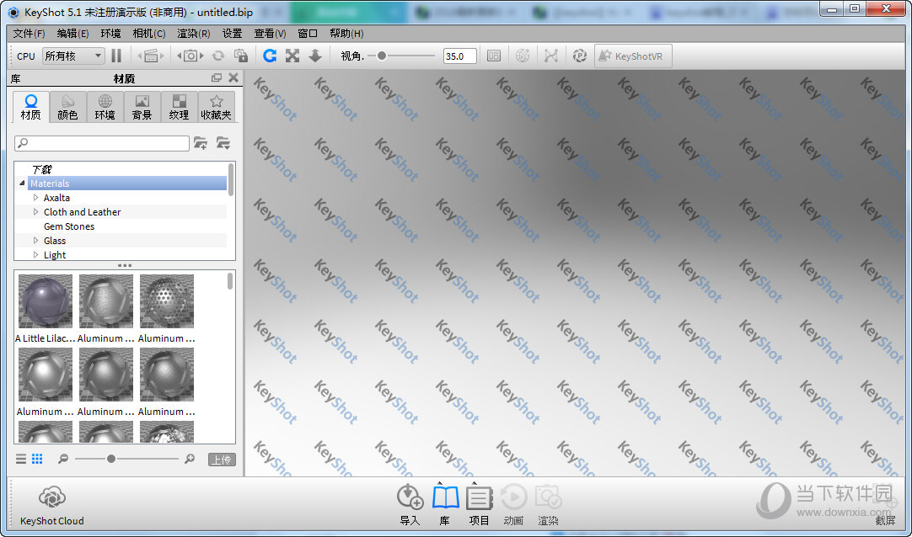Click the down arrow toolbar icon
912x537 pixels.
[x=314, y=56]
